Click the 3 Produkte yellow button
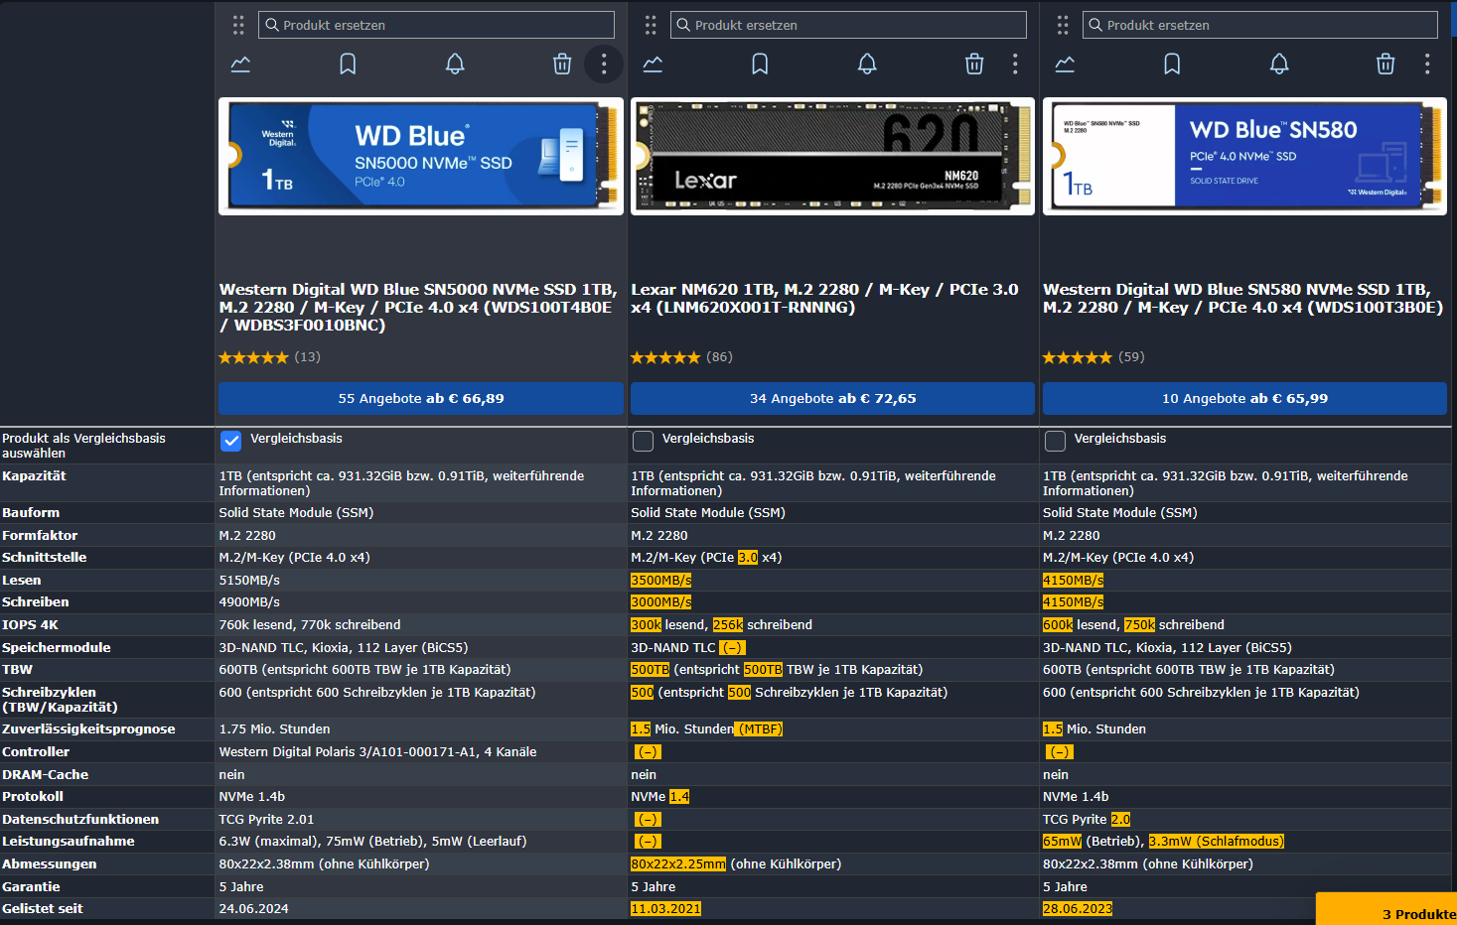1457x925 pixels. (1387, 910)
